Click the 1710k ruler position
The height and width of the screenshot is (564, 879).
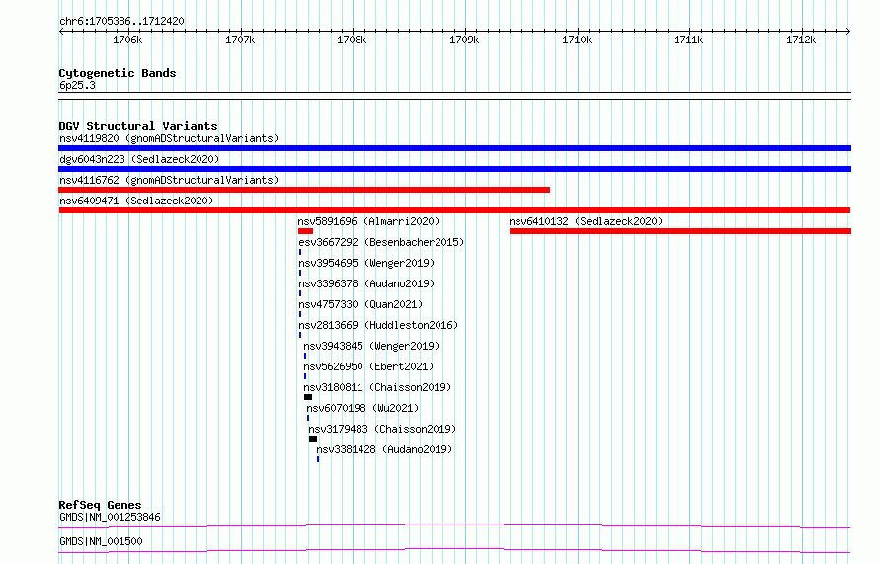577,40
